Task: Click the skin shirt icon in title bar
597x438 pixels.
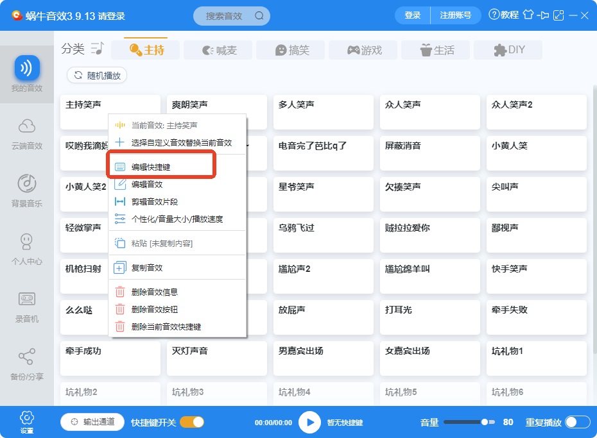Action: 528,15
